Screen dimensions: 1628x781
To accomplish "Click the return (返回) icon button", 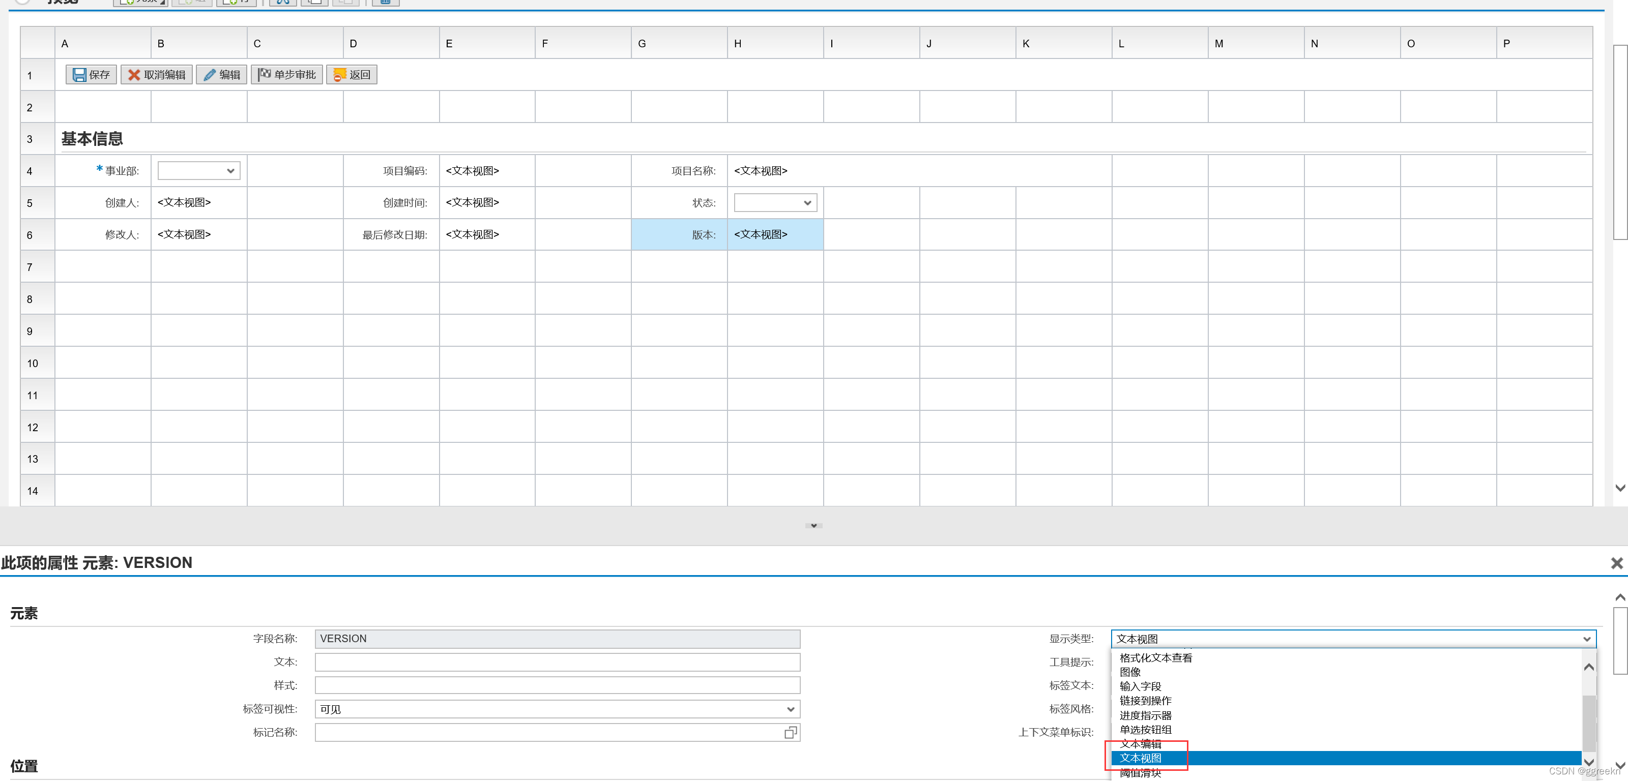I will click(x=339, y=75).
